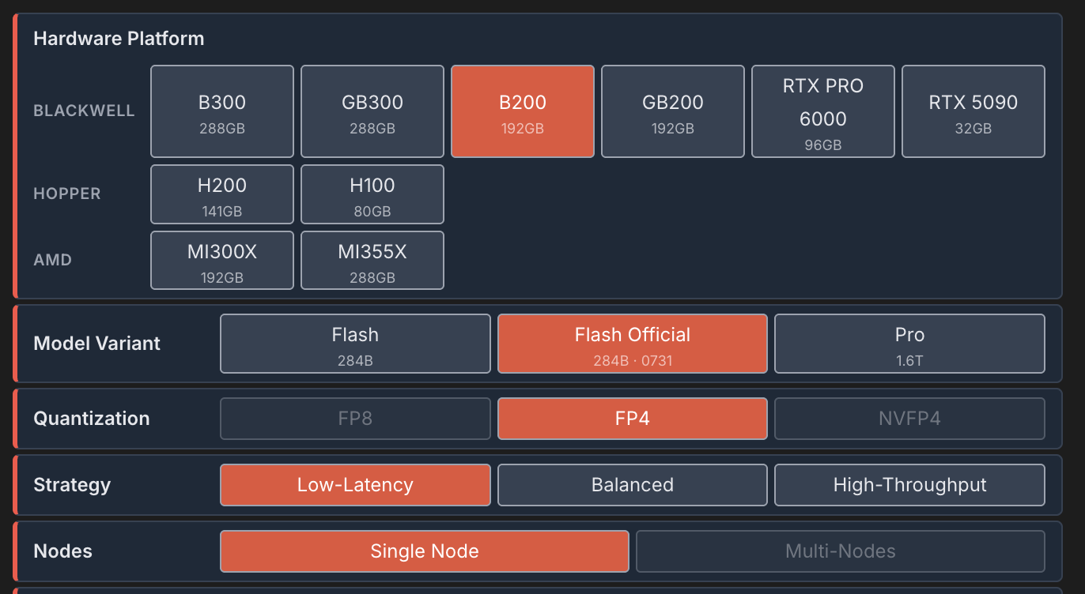Click the Quantization label
This screenshot has height=594, width=1085.
click(92, 419)
